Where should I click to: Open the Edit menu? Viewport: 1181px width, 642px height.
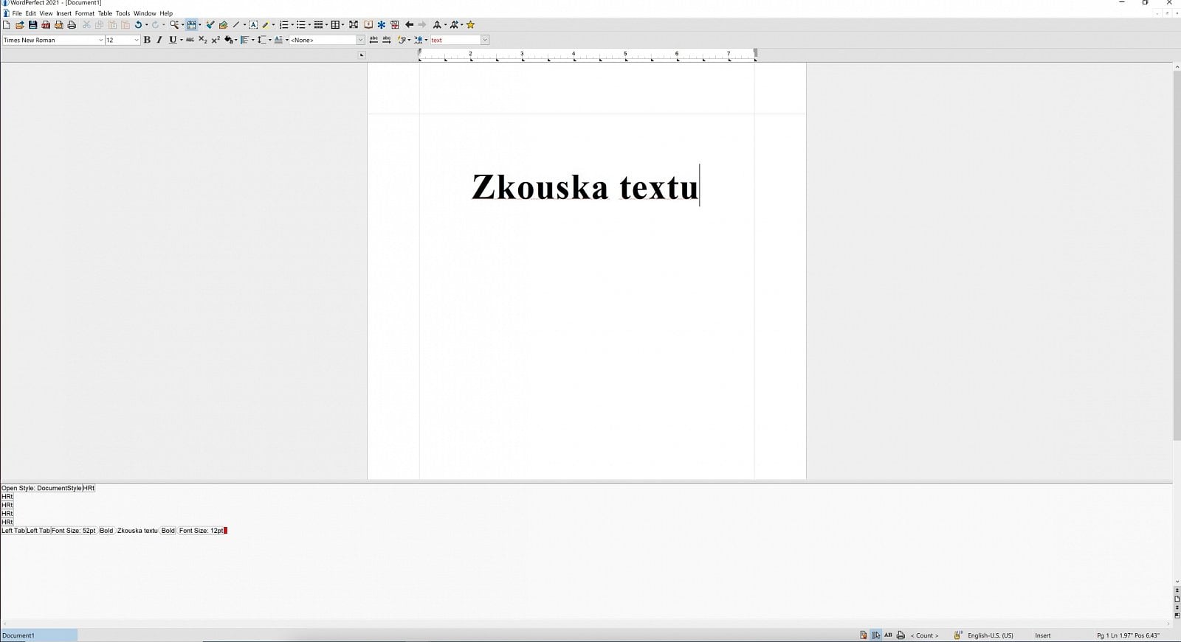(30, 13)
